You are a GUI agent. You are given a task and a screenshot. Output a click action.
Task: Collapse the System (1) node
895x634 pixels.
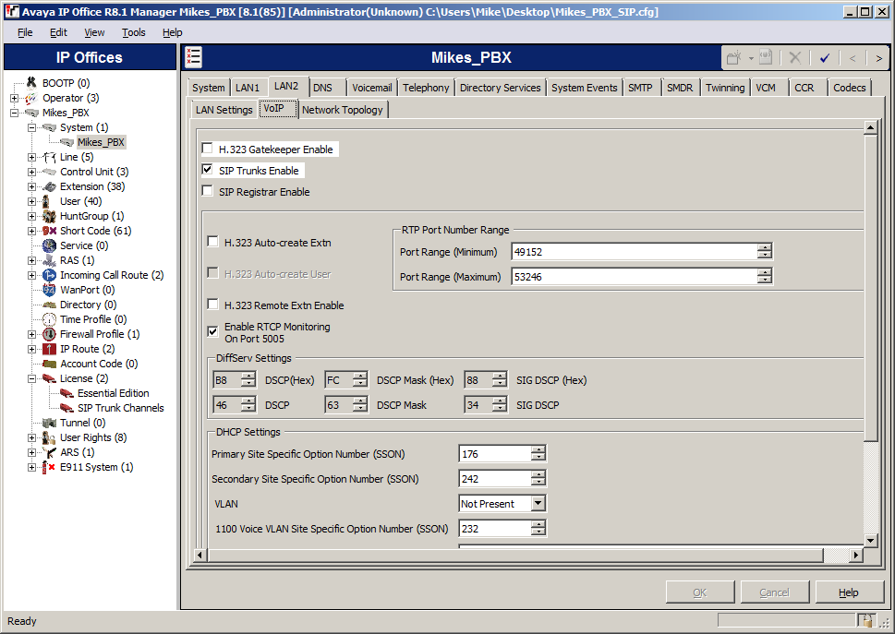(x=32, y=127)
